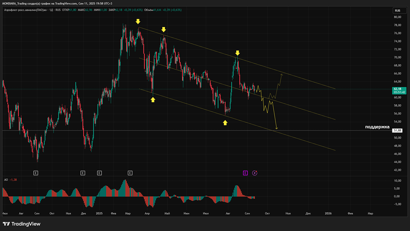The height and width of the screenshot is (231, 410).
Task: Click the 42,00 price axis label
Action: (x=397, y=170)
